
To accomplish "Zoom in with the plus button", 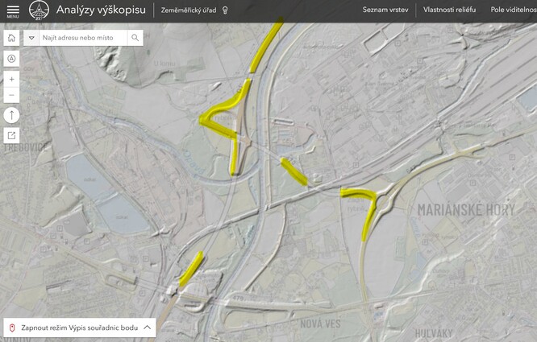I will pos(11,79).
